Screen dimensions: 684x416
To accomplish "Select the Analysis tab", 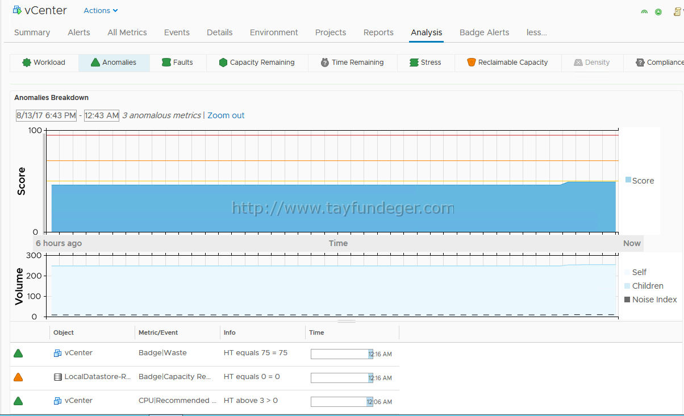I will (x=427, y=32).
